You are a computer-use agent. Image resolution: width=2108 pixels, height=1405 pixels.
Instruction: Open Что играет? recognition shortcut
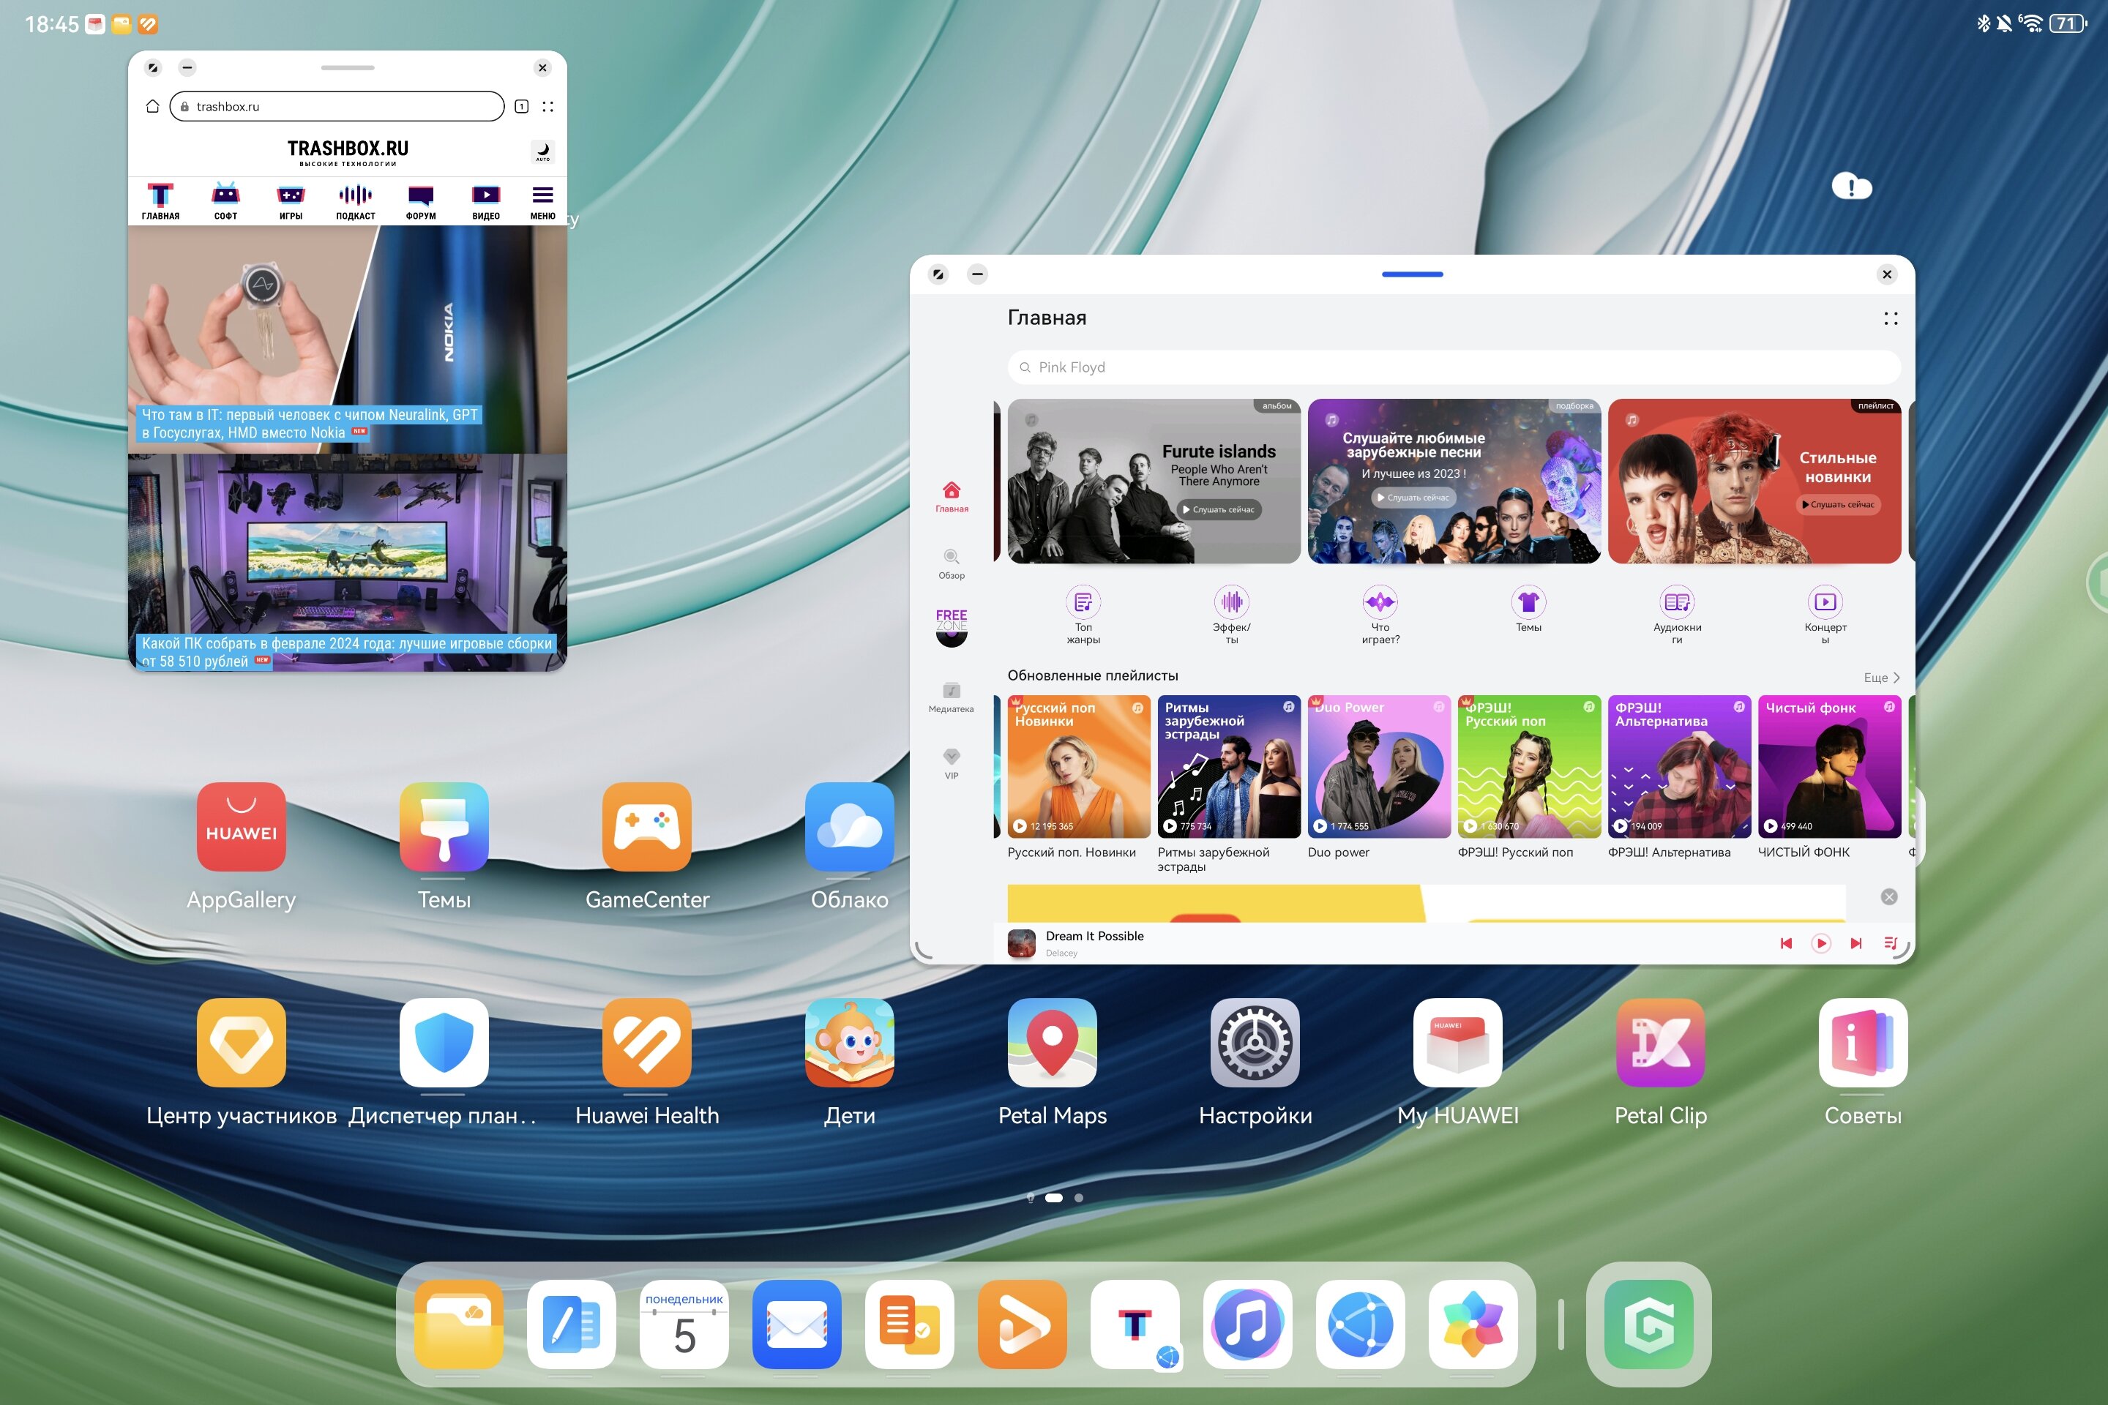click(x=1380, y=614)
